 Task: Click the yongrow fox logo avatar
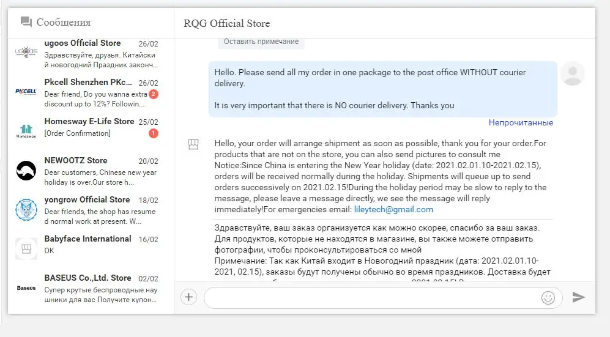point(26,210)
